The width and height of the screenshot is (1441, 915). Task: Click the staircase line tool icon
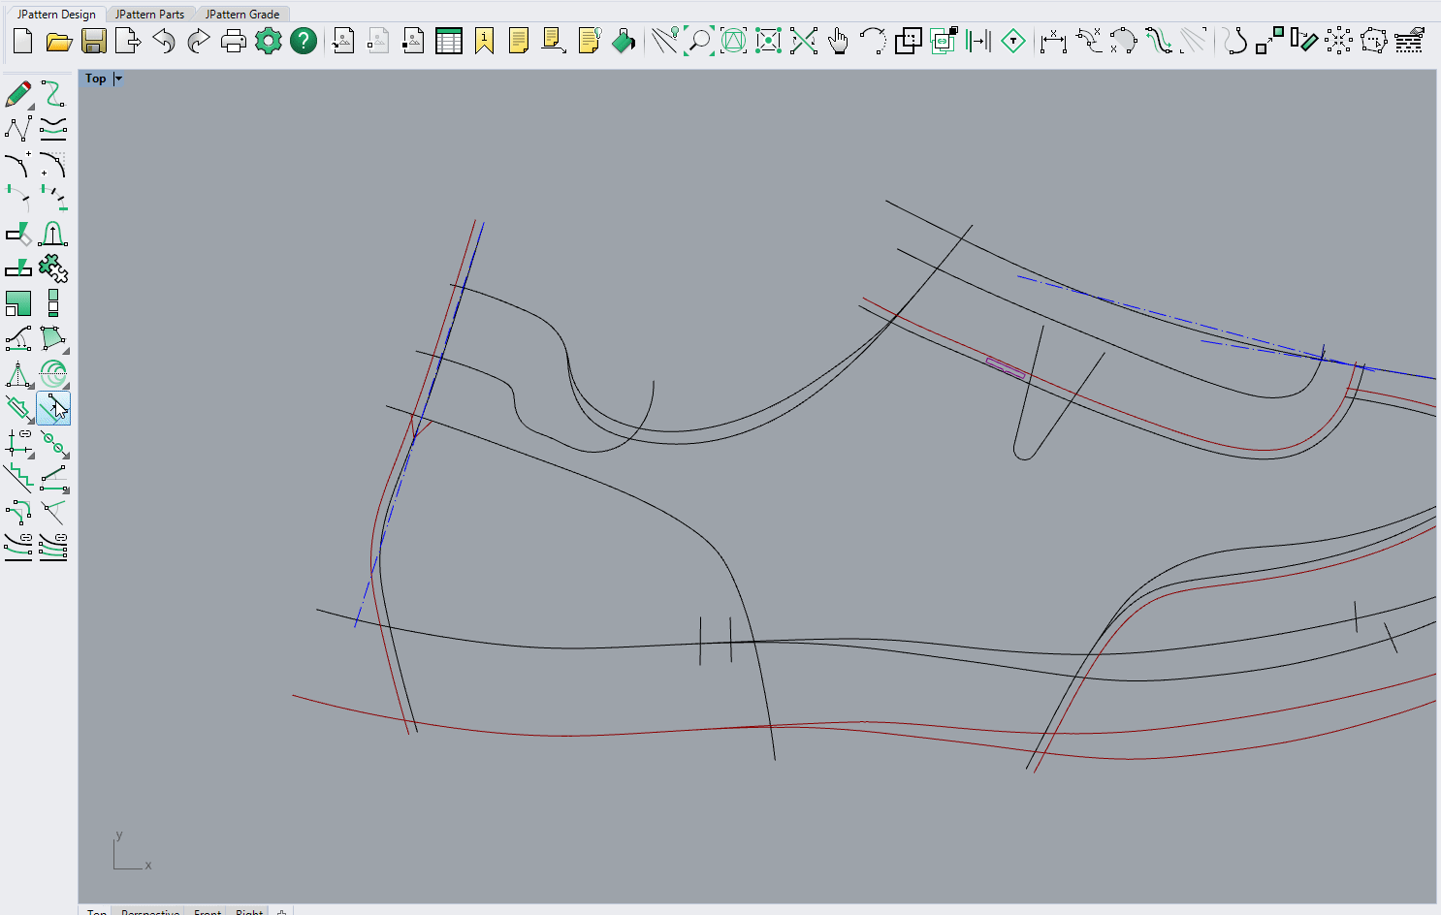(18, 478)
